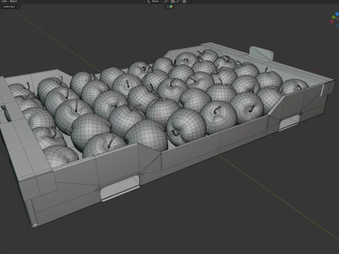The height and width of the screenshot is (254, 339).
Task: Open the Object menu in the header
Action: tap(13, 1)
